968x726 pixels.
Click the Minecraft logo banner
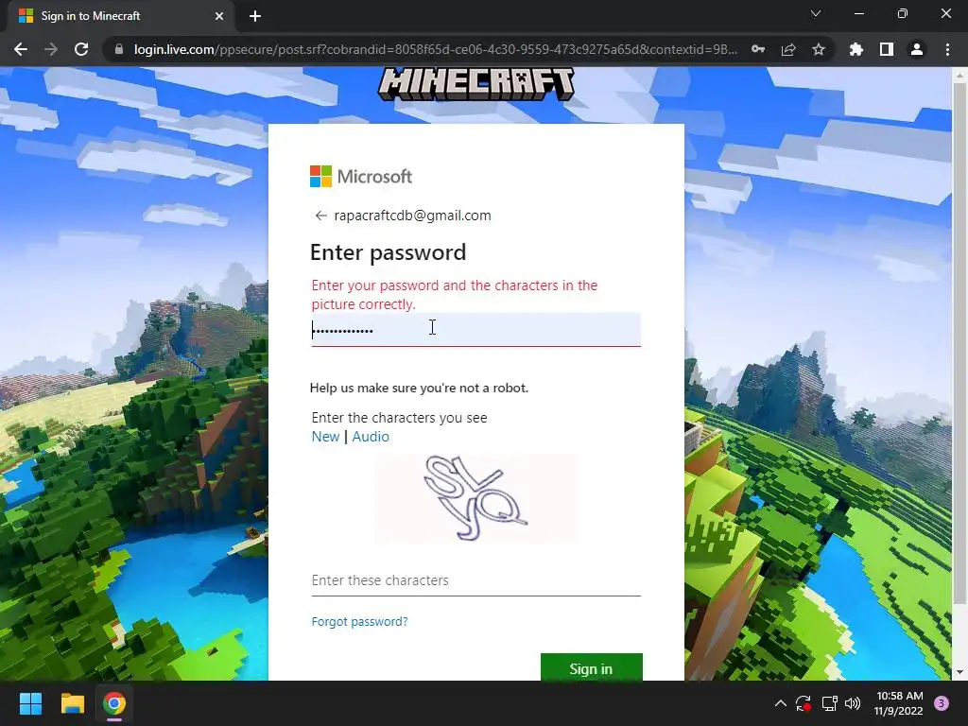476,84
